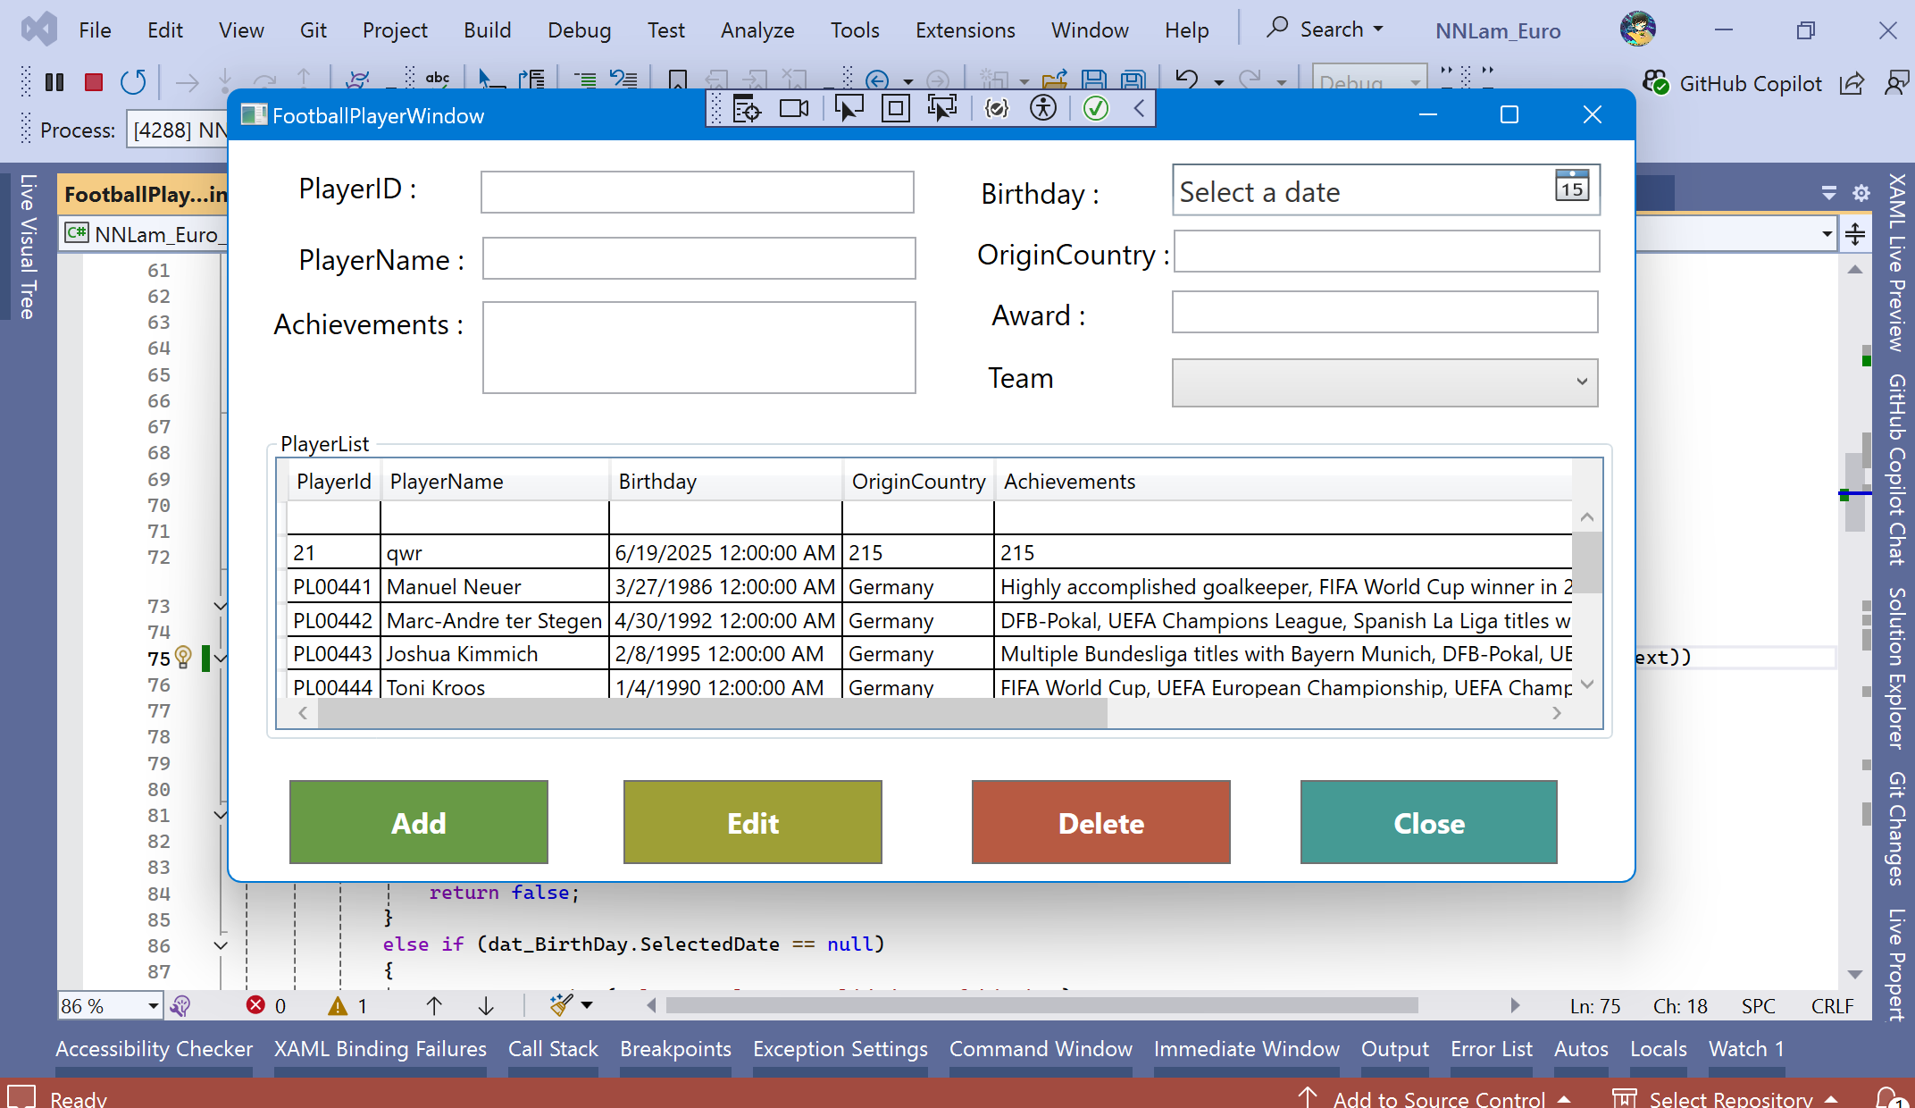Click the Share icon next to Copilot
This screenshot has height=1108, width=1915.
click(x=1852, y=83)
